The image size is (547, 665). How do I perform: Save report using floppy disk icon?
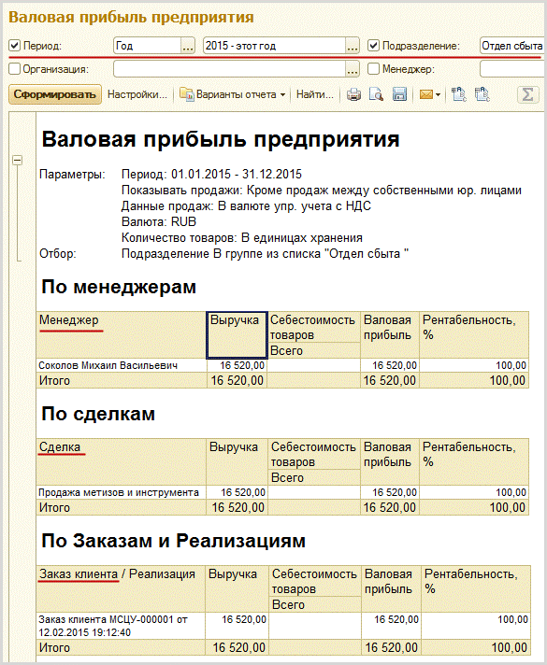click(399, 94)
